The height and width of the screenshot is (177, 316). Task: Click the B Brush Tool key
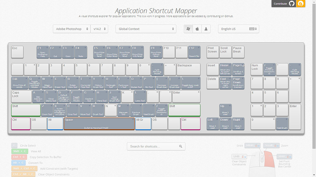coord(98,110)
